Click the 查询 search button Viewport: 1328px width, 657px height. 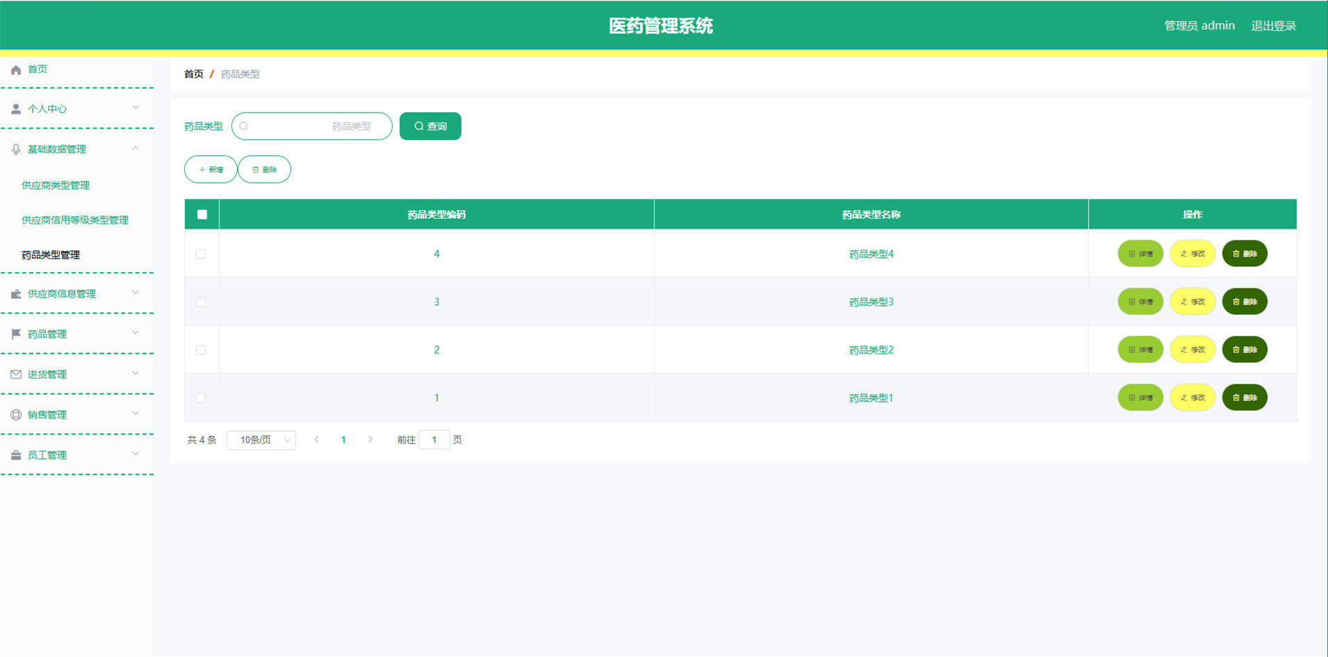tap(430, 126)
